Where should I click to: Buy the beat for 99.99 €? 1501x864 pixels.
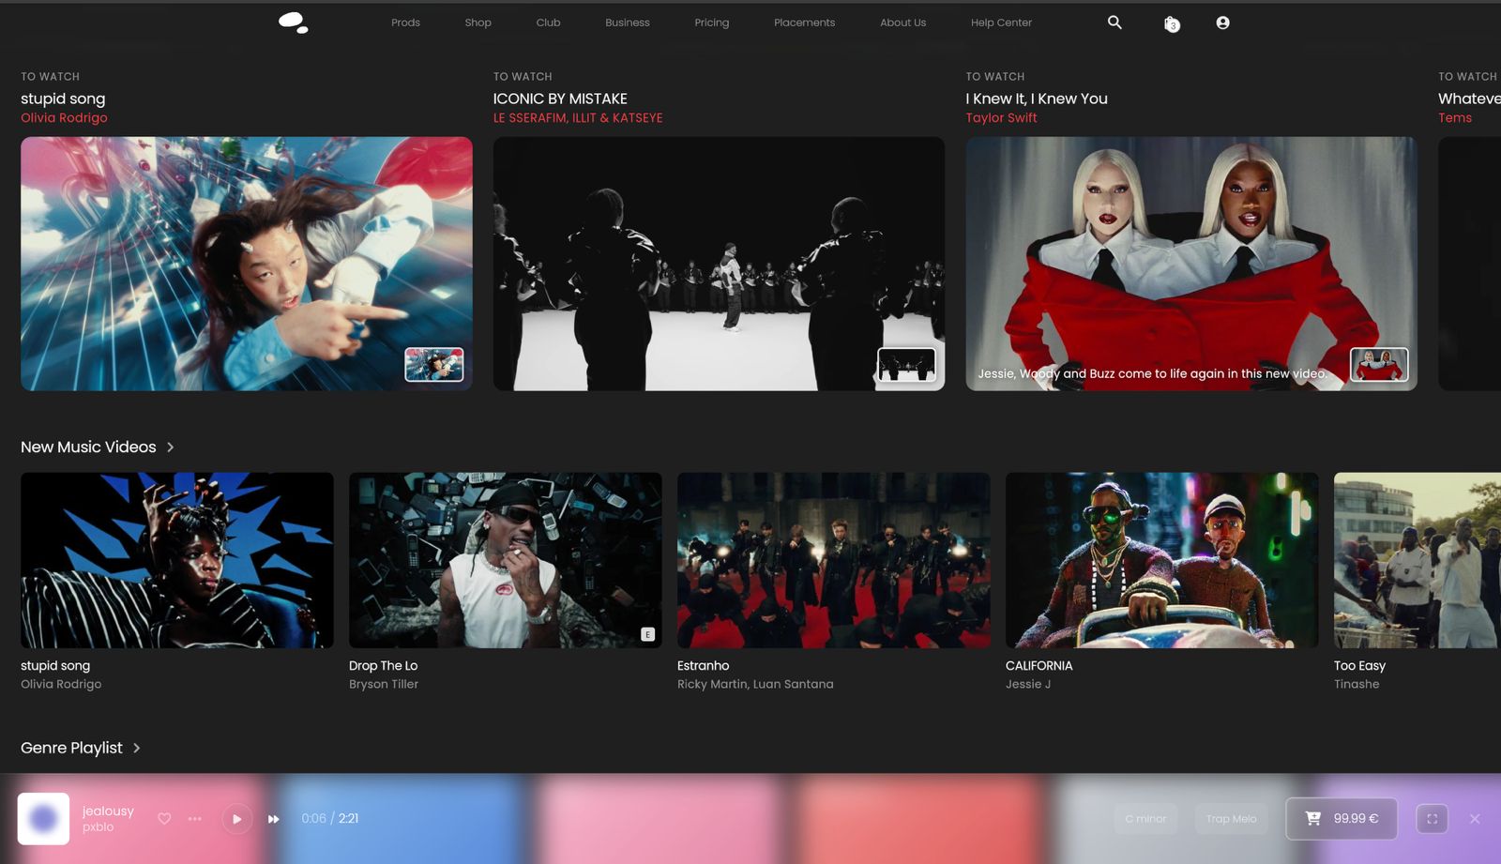(x=1342, y=819)
